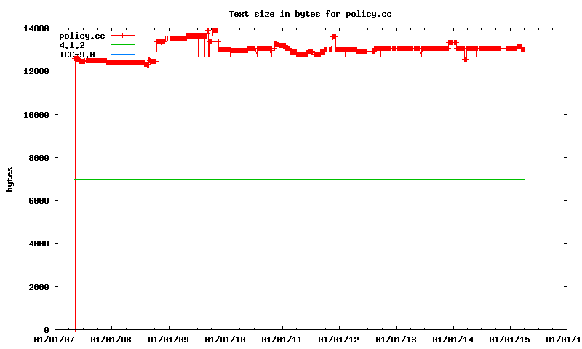Click the 0 y-axis tick label
This screenshot has width=582, height=349.
[x=47, y=330]
